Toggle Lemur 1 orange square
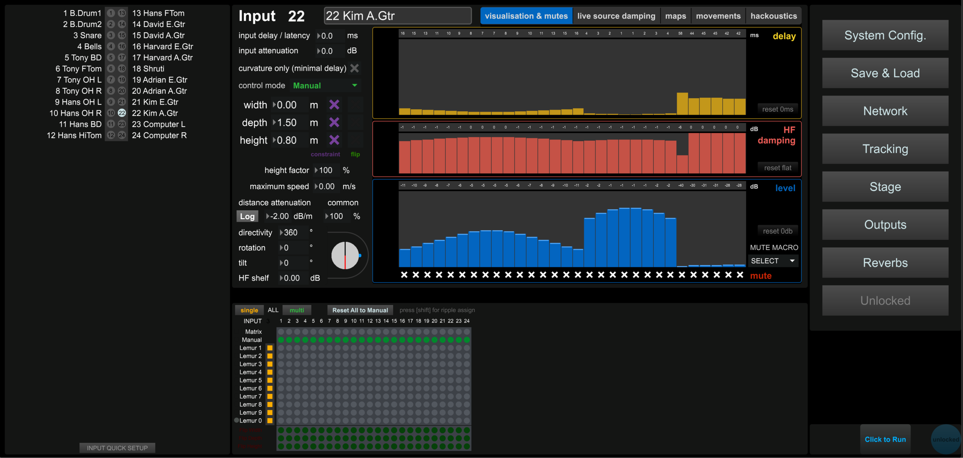Viewport: 963px width, 458px height. tap(270, 348)
